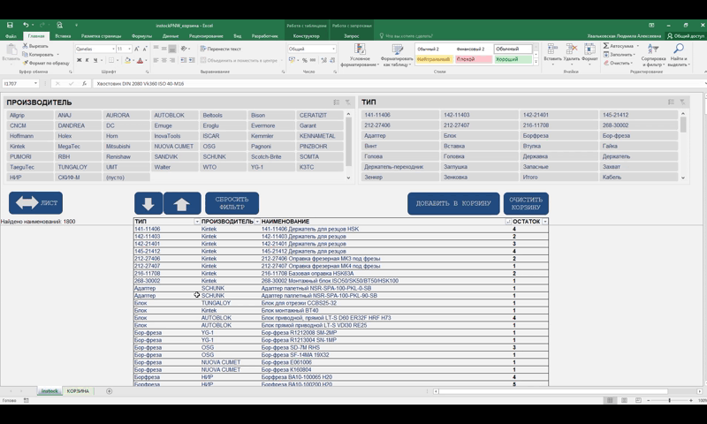The image size is (707, 424).
Task: Click the Borders icon in the Font group
Action: (x=111, y=60)
